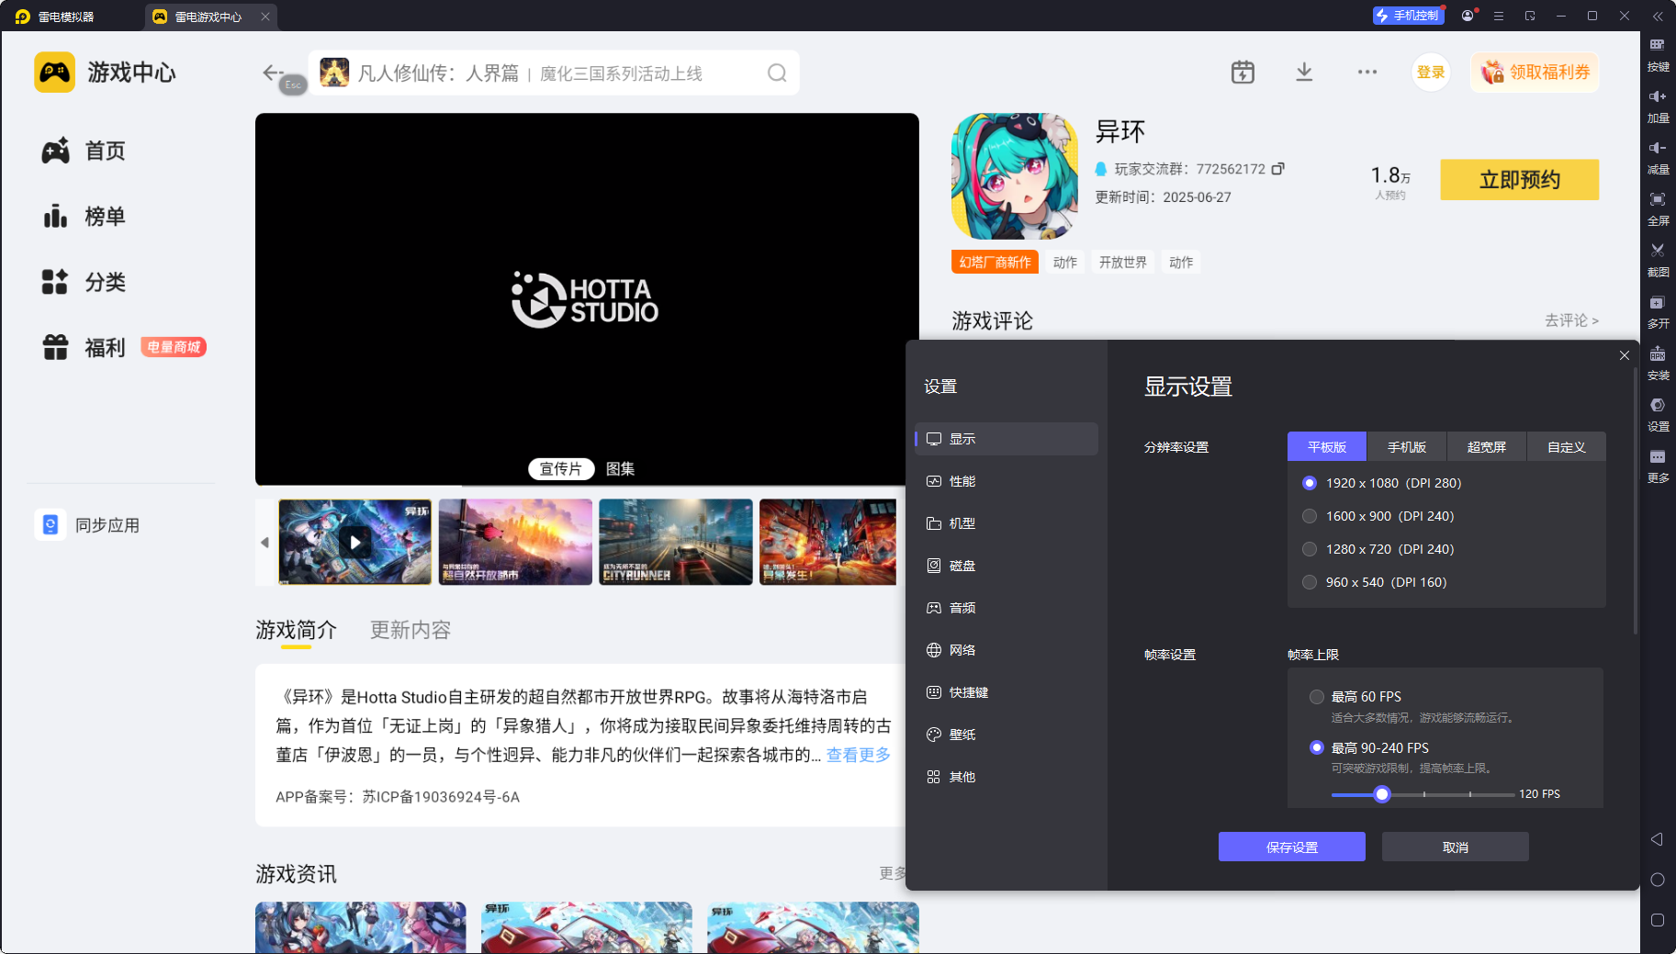Switch to the 手机版 resolution tab

click(x=1406, y=447)
